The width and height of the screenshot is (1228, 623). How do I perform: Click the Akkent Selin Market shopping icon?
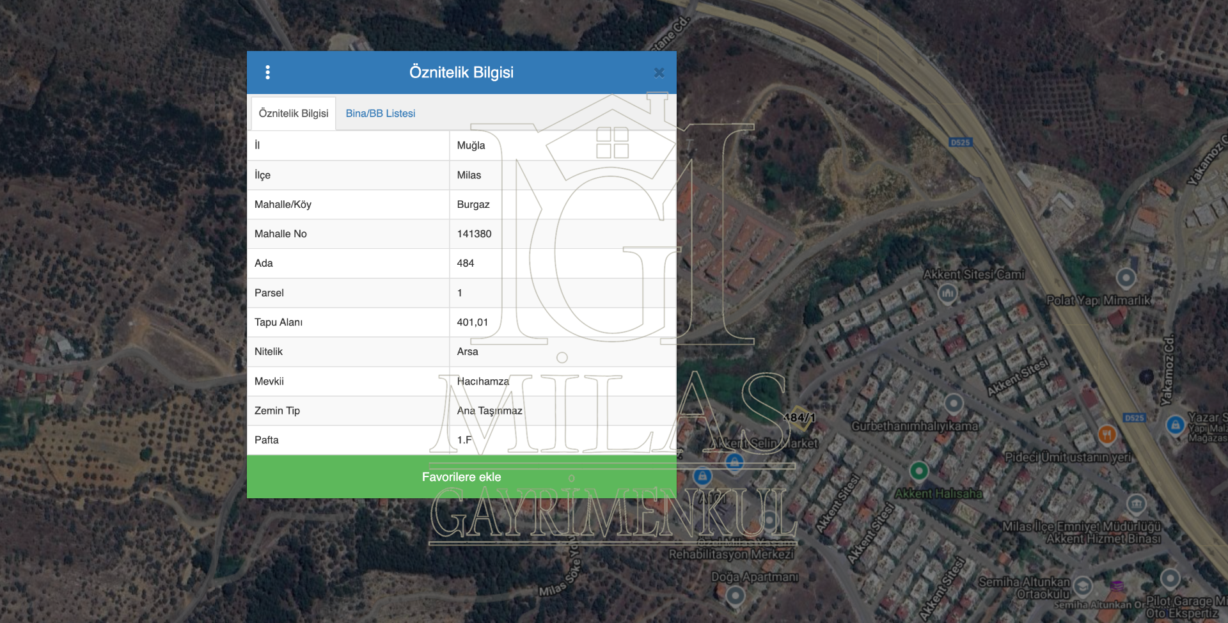[x=734, y=461]
